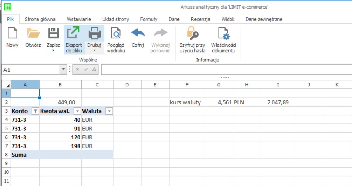The image size is (352, 186).
Task: Click the Nowy new document icon
Action: tap(12, 33)
